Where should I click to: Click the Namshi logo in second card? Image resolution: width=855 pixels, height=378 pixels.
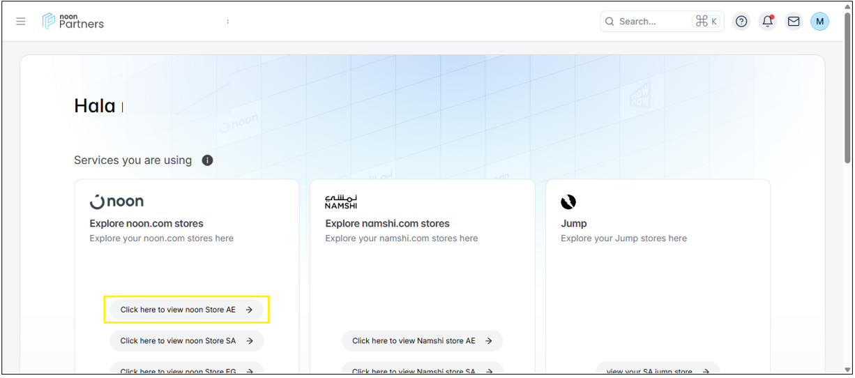tap(341, 202)
